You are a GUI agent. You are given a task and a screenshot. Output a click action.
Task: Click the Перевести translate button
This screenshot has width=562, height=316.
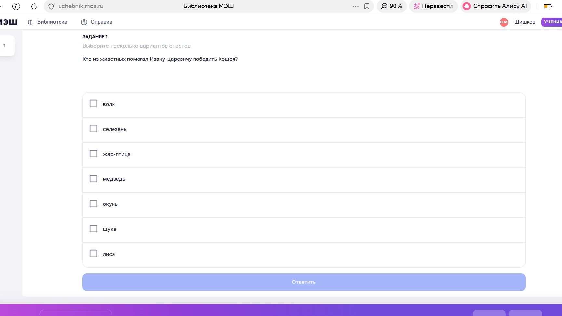click(433, 6)
